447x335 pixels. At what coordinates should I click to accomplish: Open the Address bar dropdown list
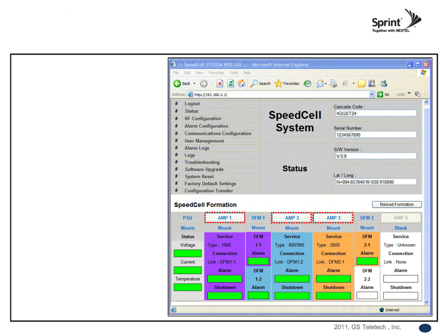coord(372,94)
